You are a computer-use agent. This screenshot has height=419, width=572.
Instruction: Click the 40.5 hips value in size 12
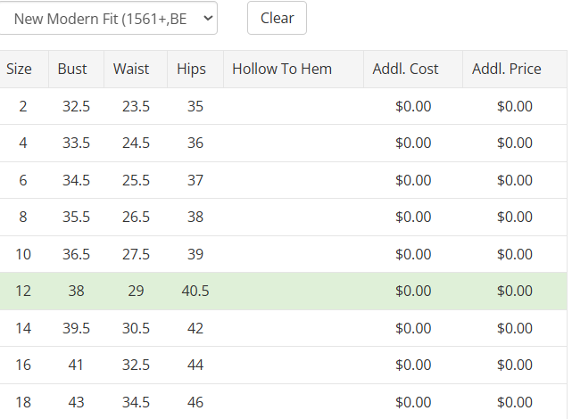click(x=195, y=292)
